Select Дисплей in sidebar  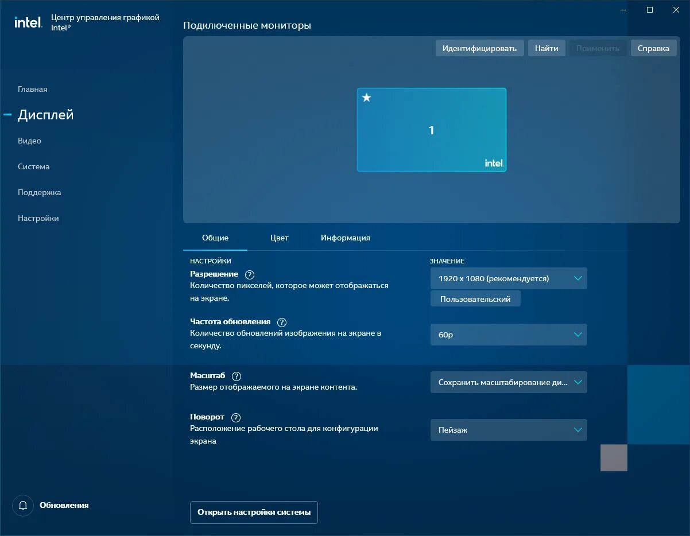tap(46, 115)
